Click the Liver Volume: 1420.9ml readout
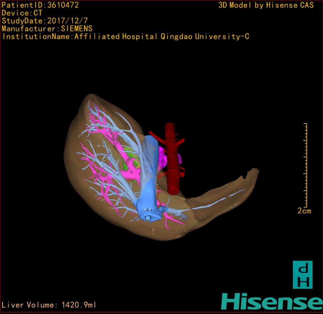 click(49, 305)
